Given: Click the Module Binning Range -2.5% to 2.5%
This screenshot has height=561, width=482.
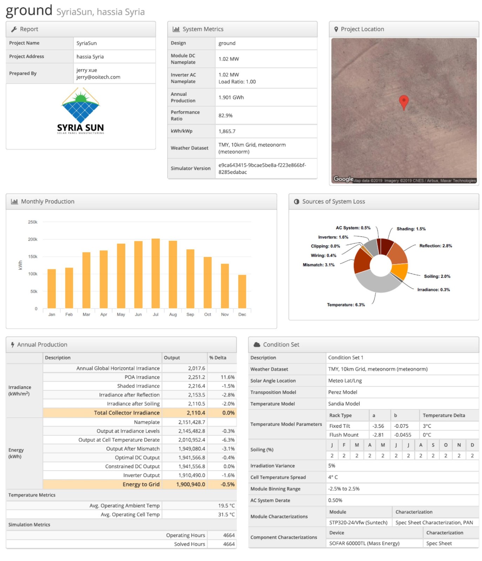Looking at the screenshot, I should 344,489.
